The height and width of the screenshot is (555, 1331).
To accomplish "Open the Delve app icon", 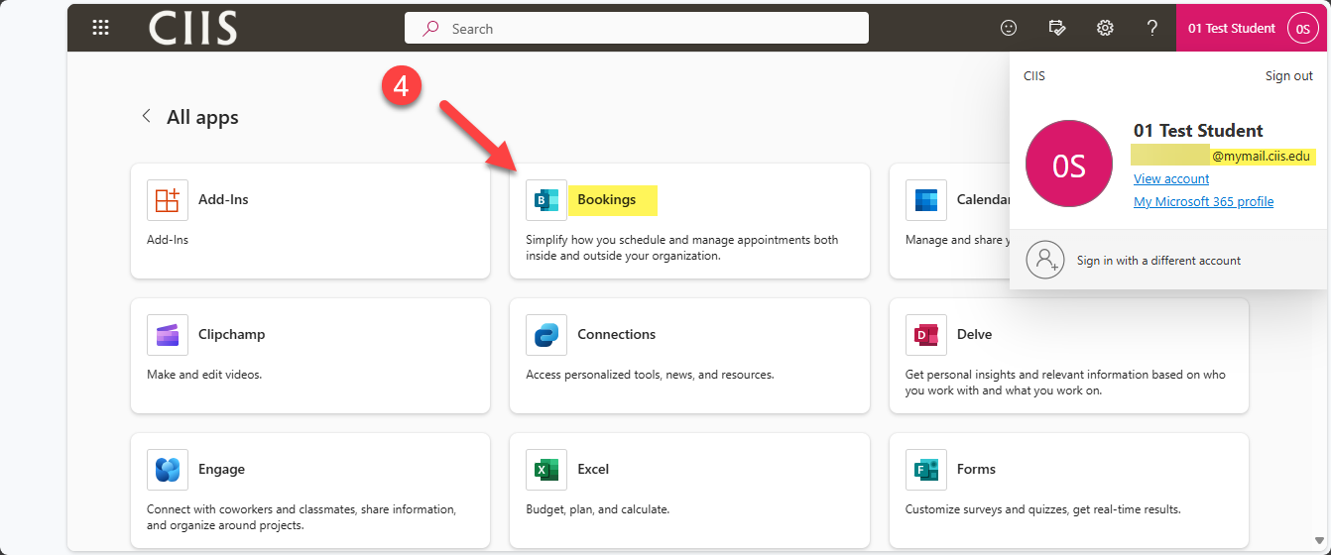I will point(926,335).
